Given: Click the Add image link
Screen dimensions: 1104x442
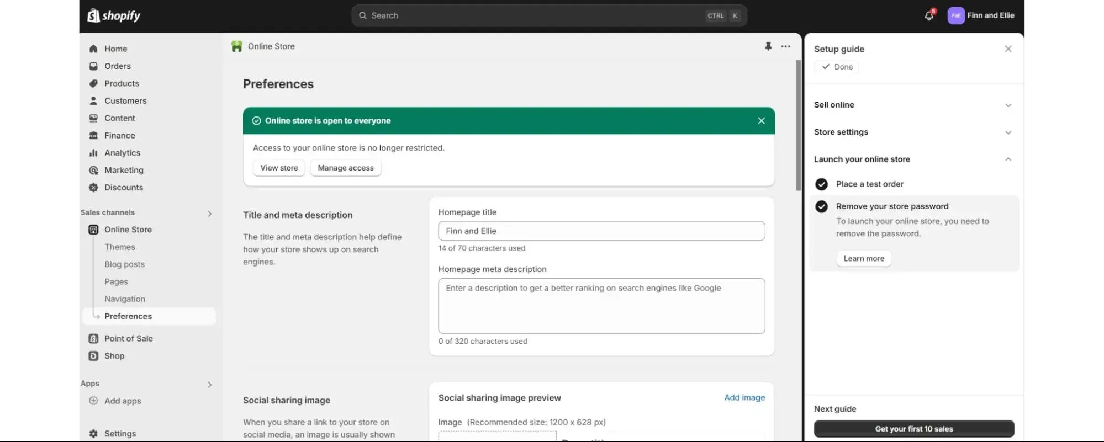Looking at the screenshot, I should [x=744, y=397].
